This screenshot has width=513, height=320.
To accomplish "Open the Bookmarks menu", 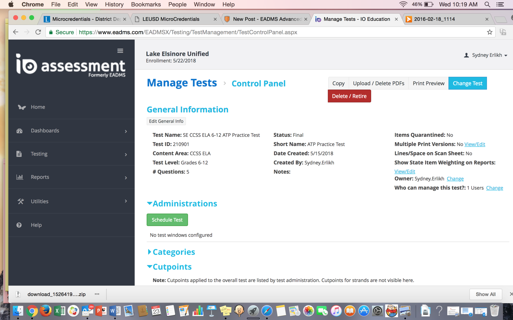I will pyautogui.click(x=146, y=4).
